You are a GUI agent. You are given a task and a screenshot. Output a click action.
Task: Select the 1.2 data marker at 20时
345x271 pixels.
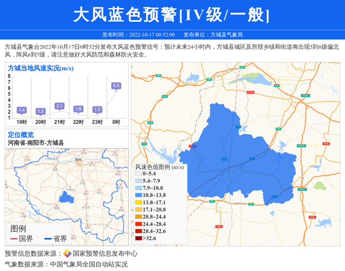[x=40, y=111]
